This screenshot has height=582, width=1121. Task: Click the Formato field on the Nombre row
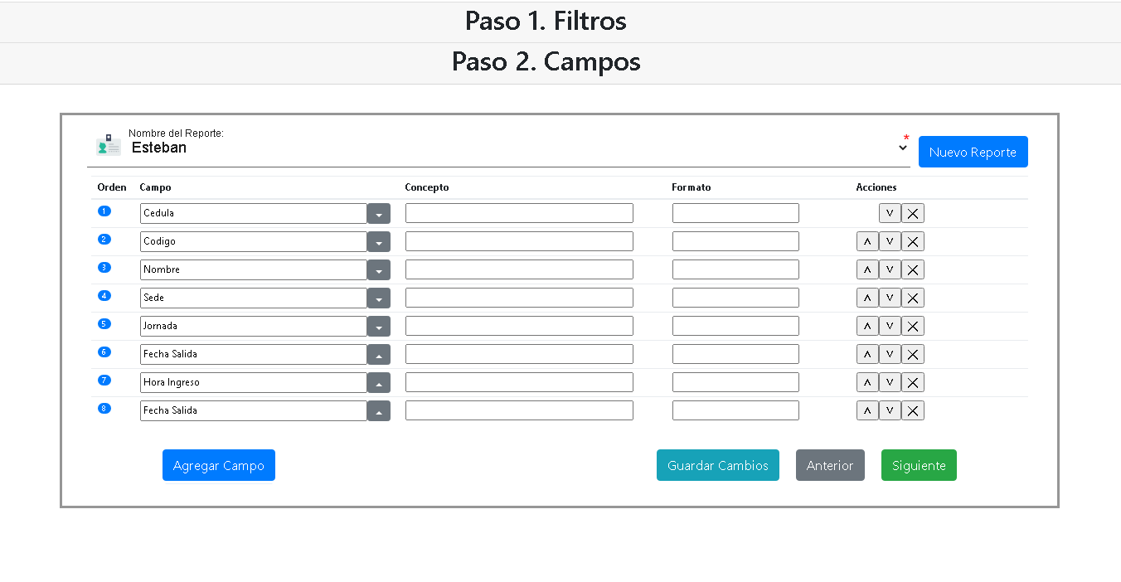tap(735, 269)
